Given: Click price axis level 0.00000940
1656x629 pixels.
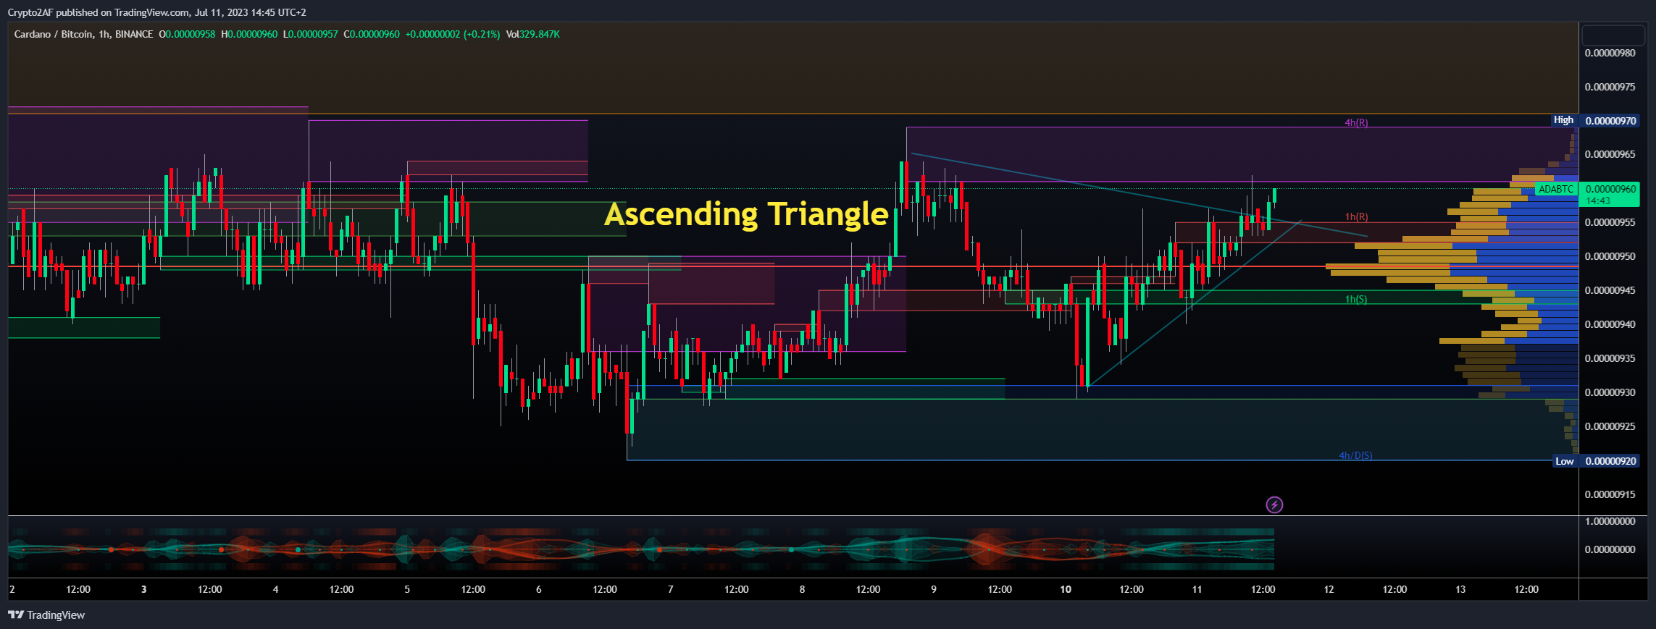Looking at the screenshot, I should pos(1610,324).
